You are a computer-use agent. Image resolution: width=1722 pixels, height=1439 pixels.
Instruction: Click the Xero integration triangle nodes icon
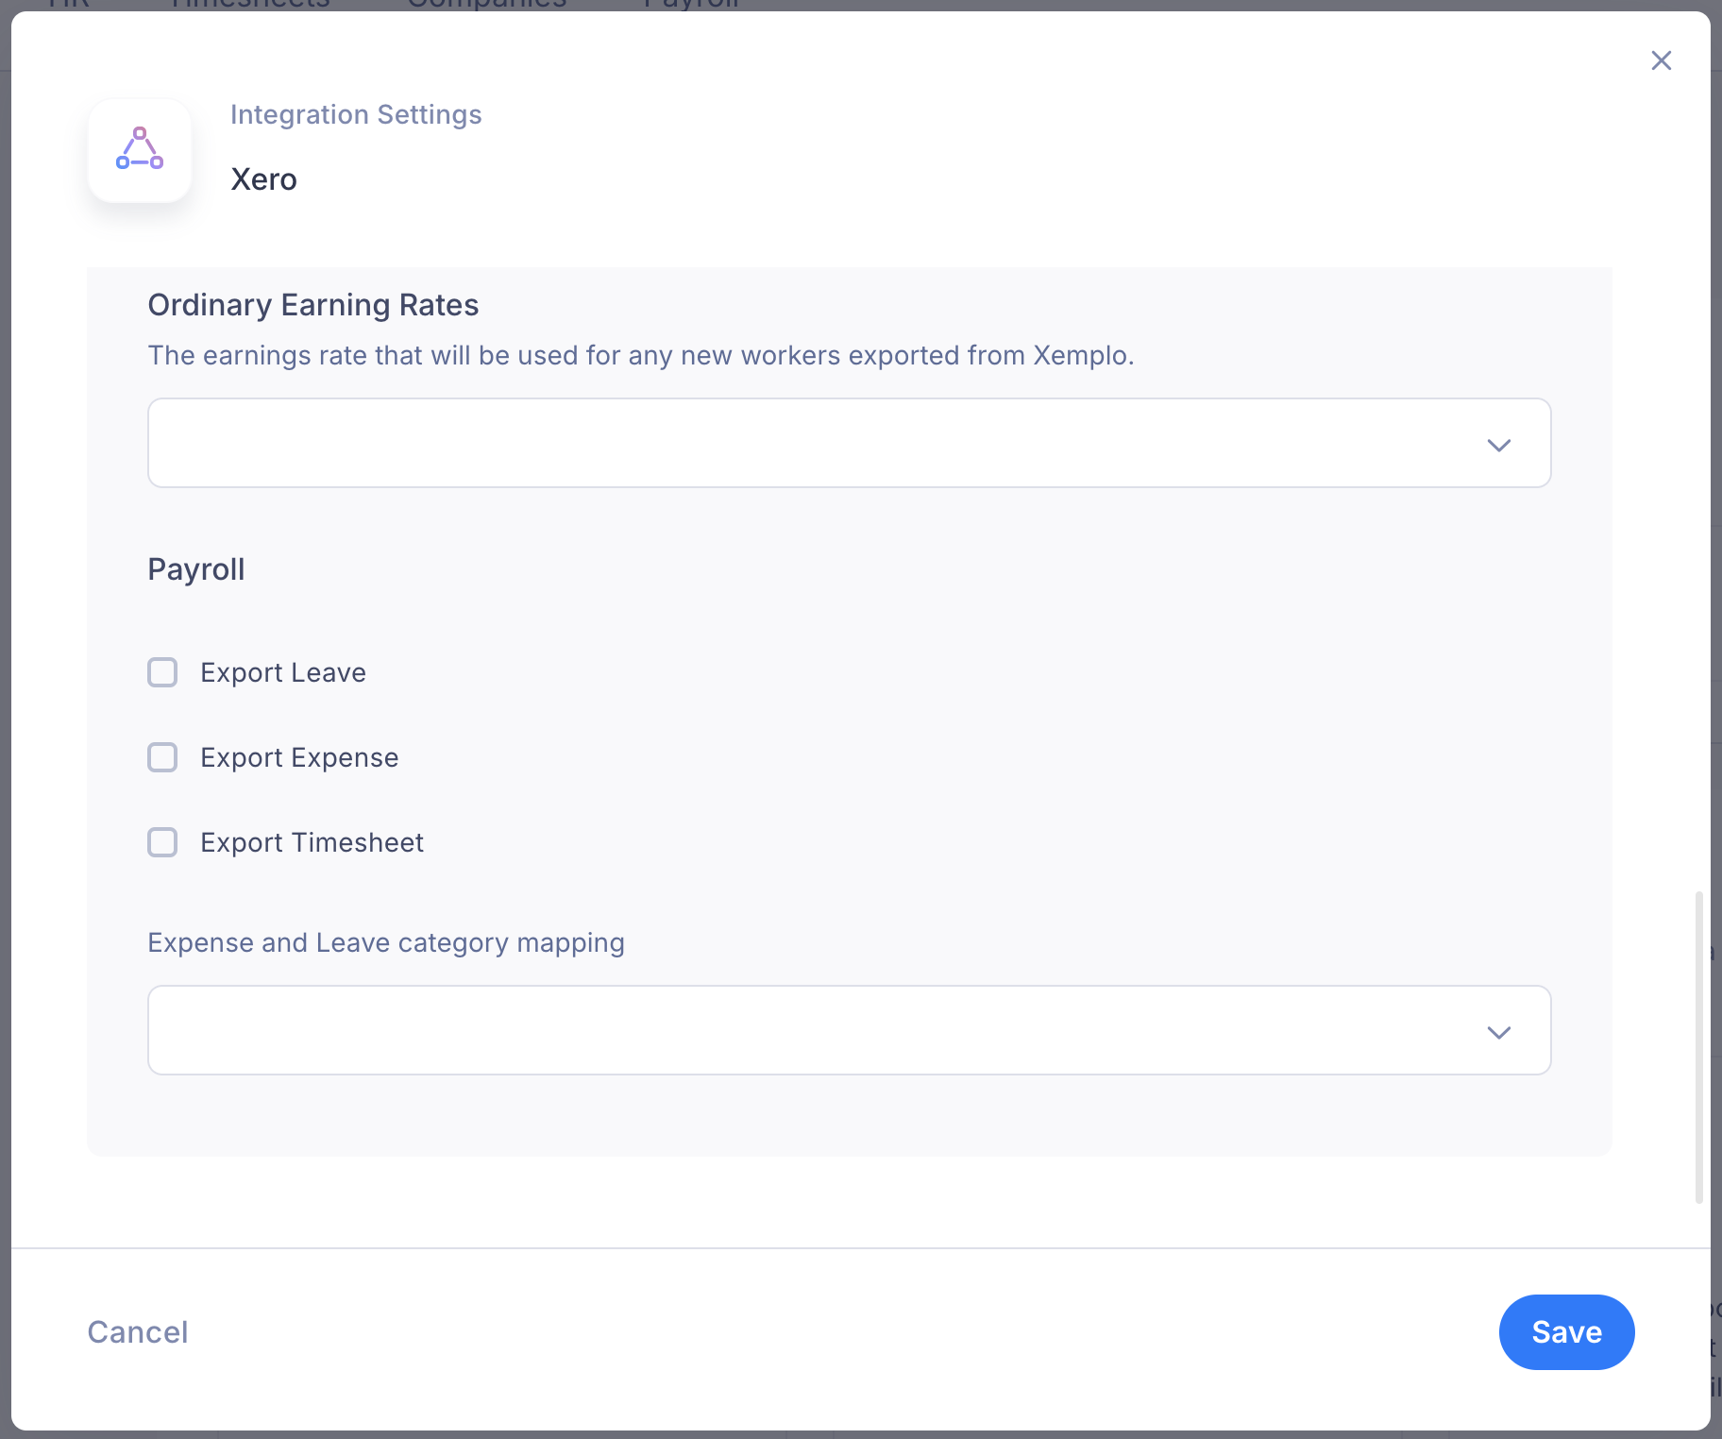point(140,149)
